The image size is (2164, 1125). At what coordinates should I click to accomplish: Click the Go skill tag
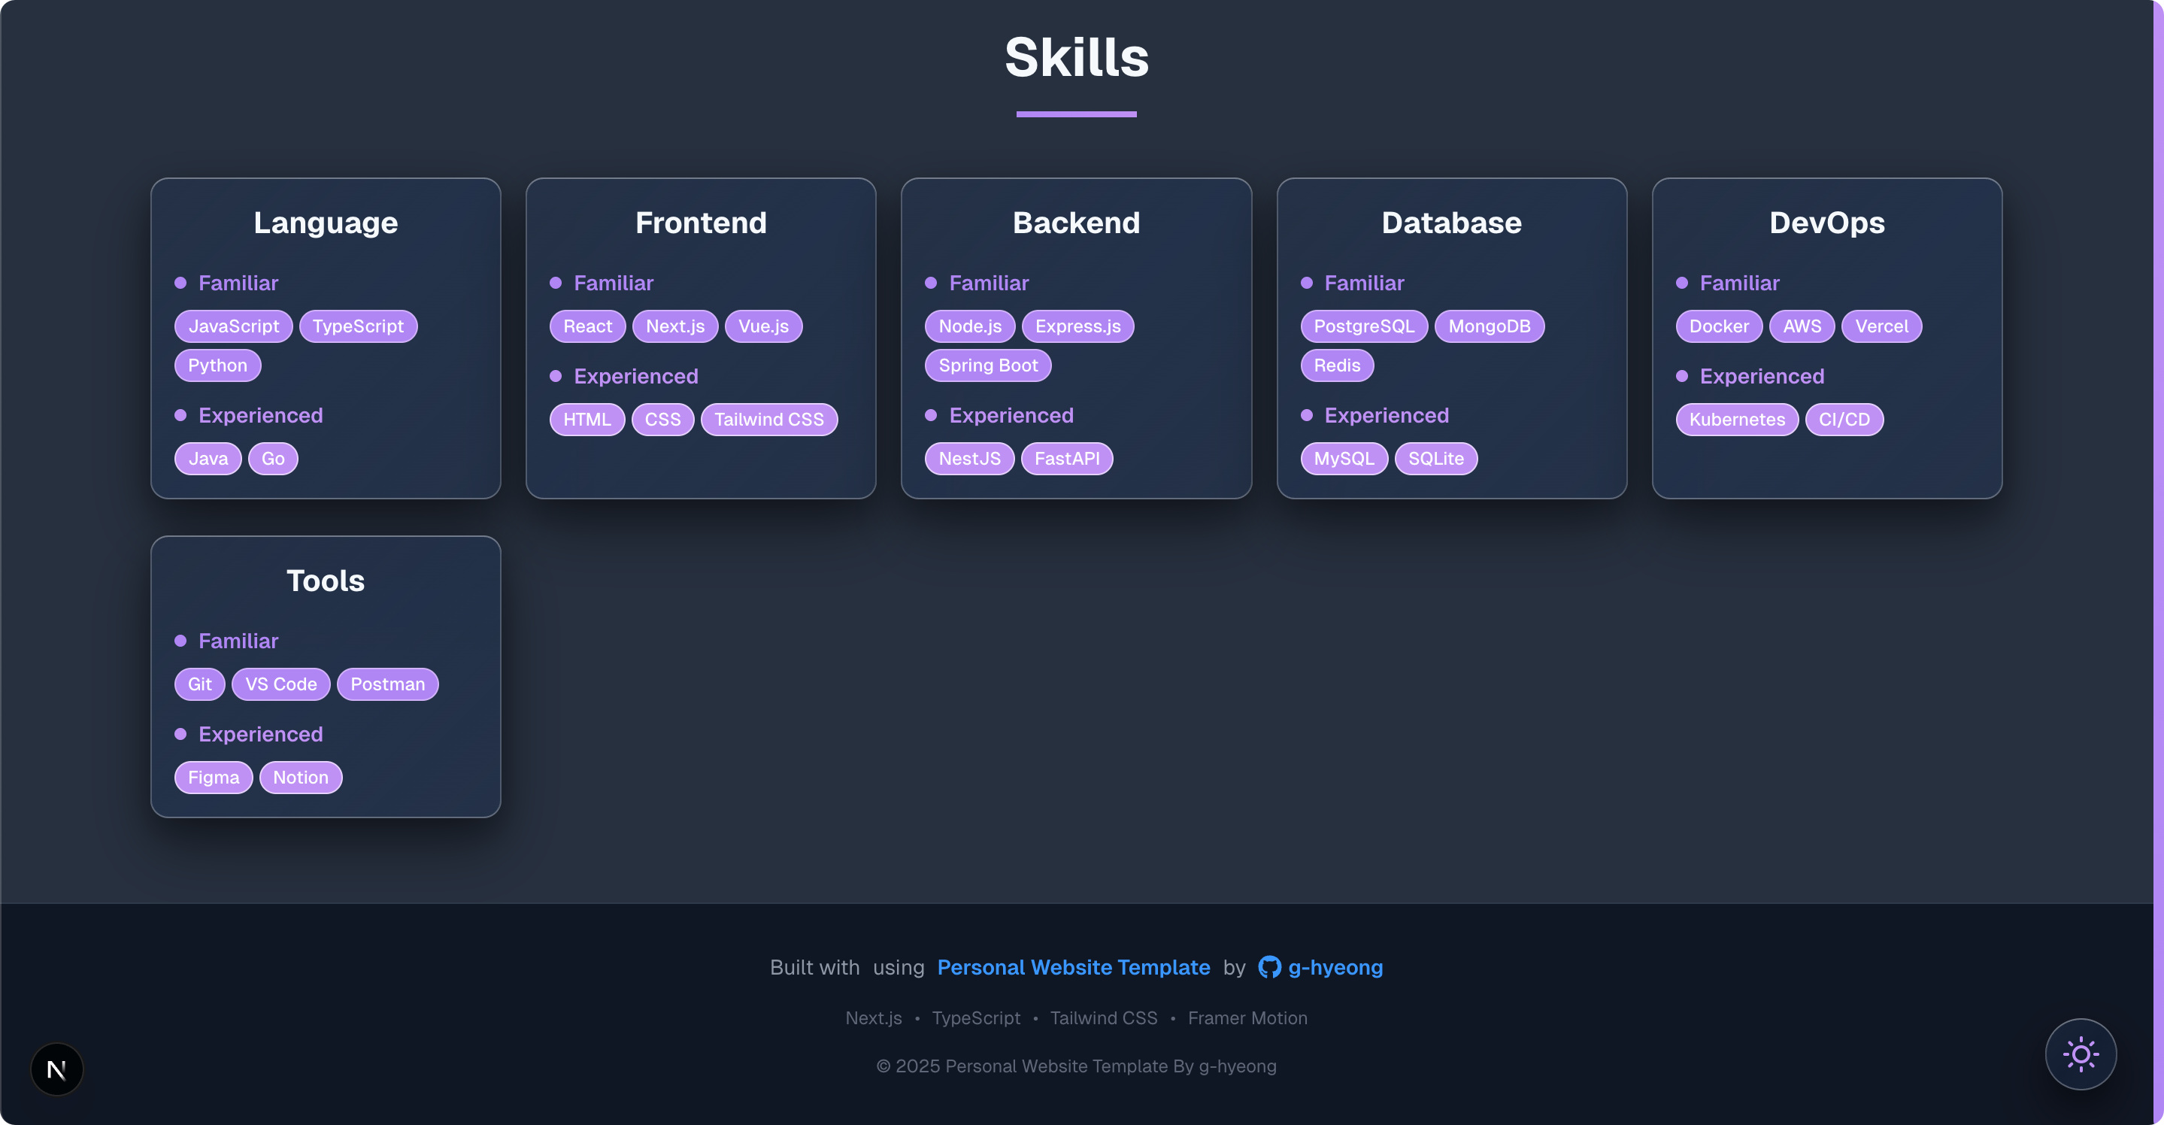point(273,459)
